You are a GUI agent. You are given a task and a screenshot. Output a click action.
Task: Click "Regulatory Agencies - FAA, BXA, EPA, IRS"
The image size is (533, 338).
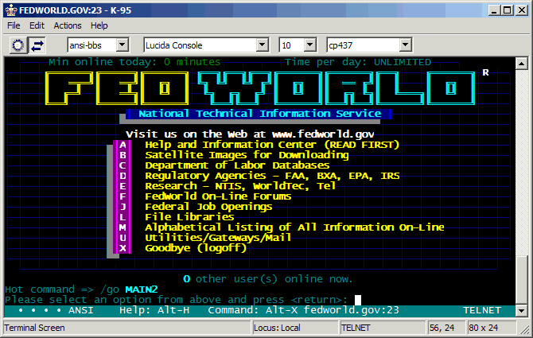(x=272, y=176)
